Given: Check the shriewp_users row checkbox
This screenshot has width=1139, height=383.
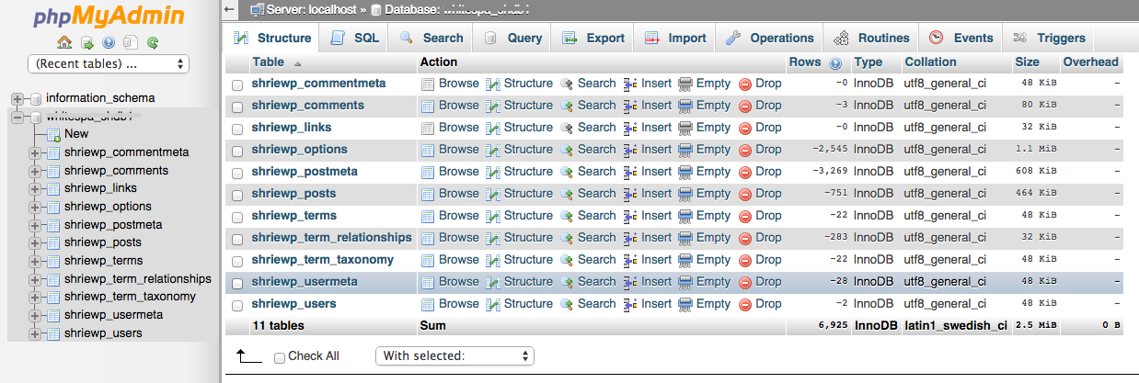Looking at the screenshot, I should tap(237, 305).
